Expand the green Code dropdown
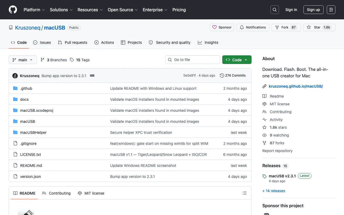This screenshot has width=344, height=215. (x=237, y=60)
